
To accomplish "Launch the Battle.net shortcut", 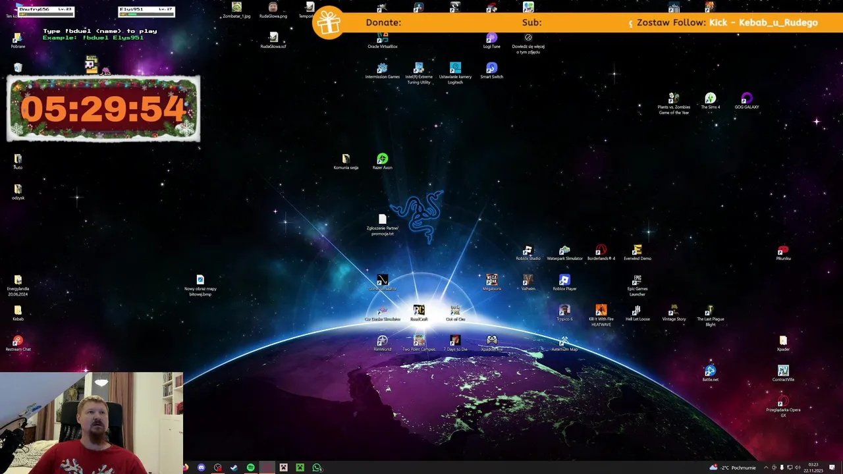I will pyautogui.click(x=710, y=374).
